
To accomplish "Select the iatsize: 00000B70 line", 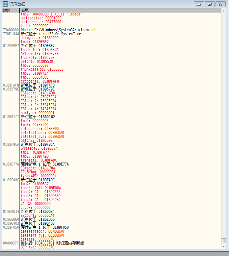I will pos(38,239).
